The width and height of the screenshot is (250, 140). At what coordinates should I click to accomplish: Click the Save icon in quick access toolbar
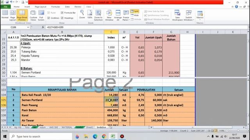pyautogui.click(x=7, y=2)
